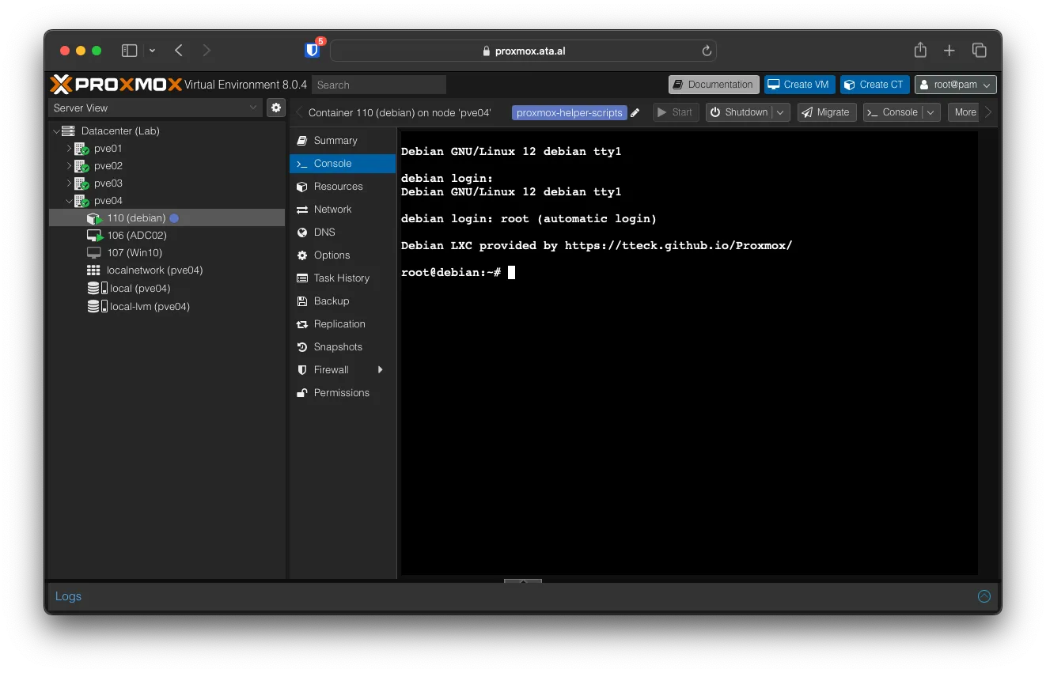Open the Task History tab
1046x673 pixels.
343,278
